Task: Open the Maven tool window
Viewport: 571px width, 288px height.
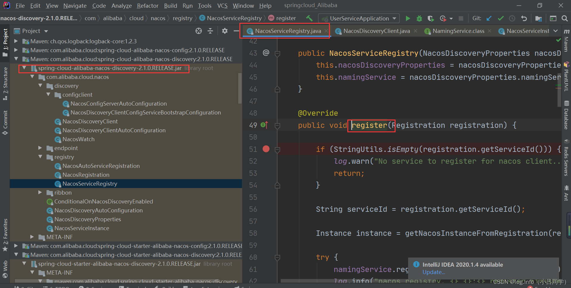Action: [567, 41]
